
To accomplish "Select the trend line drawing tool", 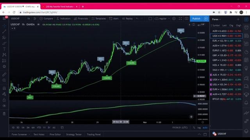I will tap(4, 31).
